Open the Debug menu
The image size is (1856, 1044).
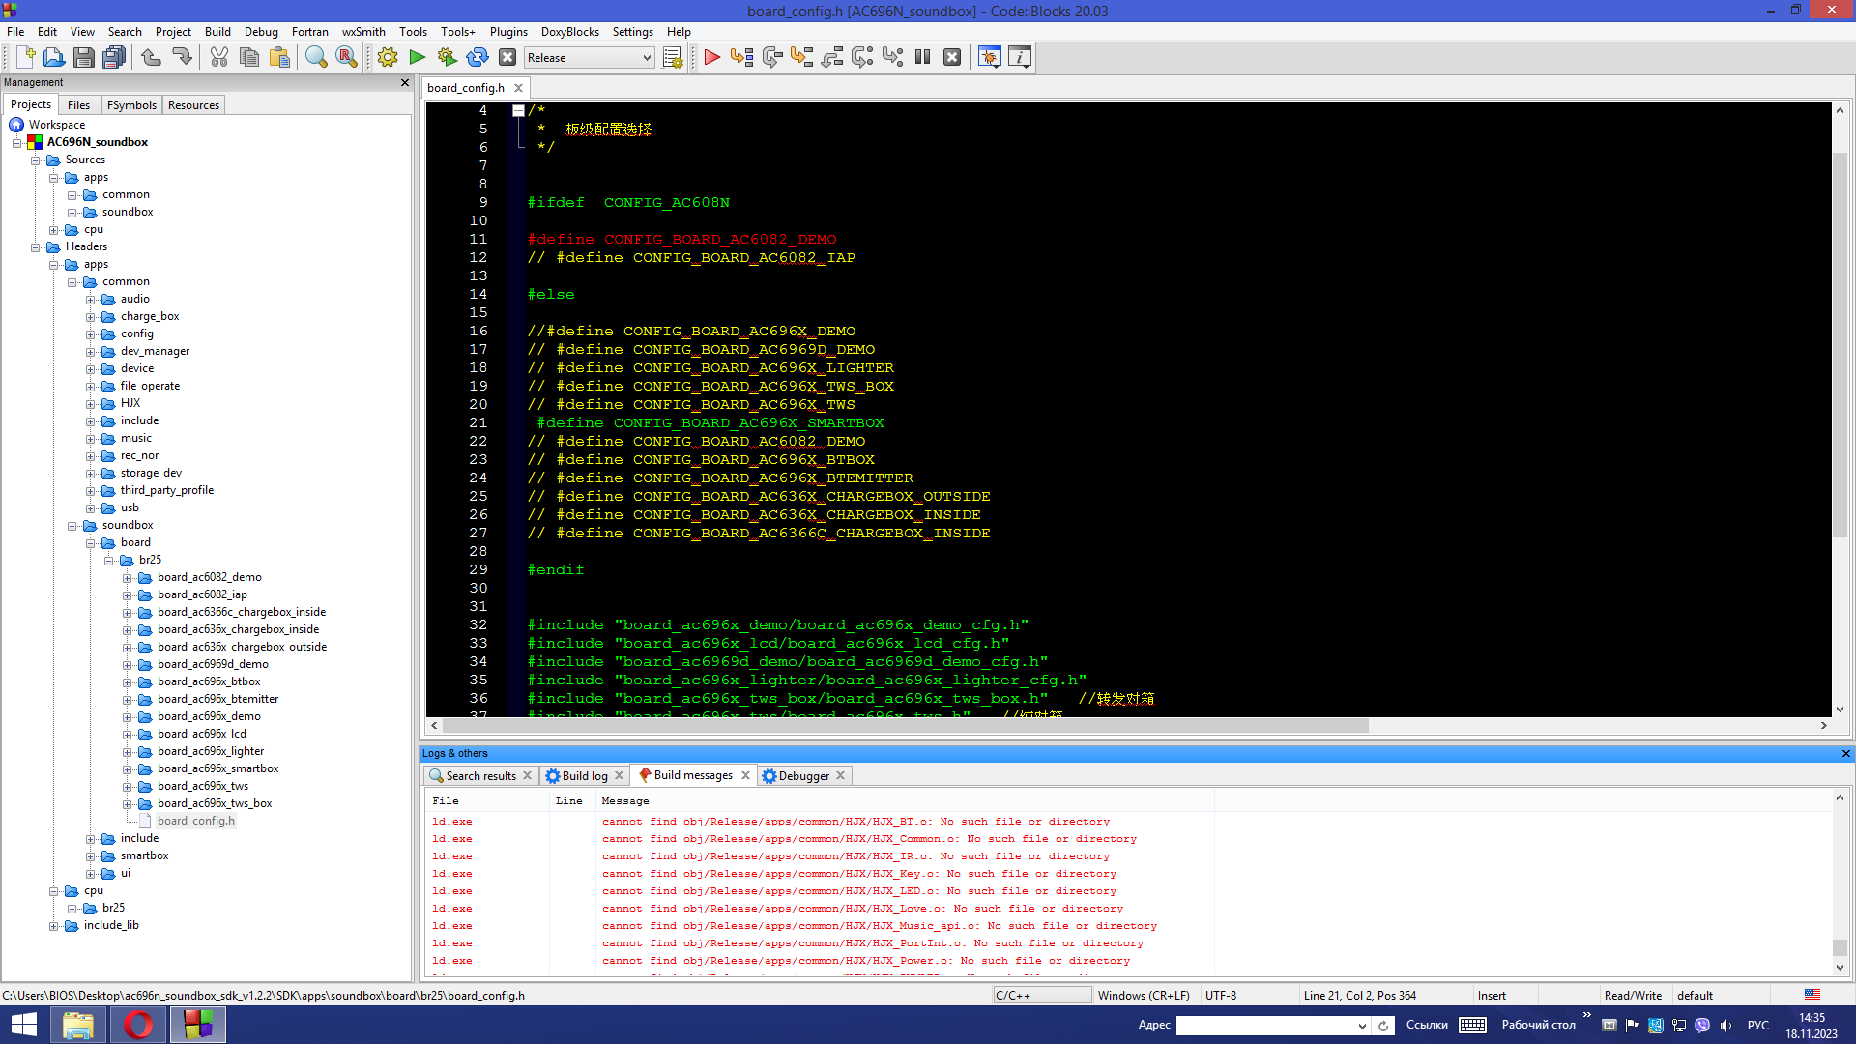[260, 32]
